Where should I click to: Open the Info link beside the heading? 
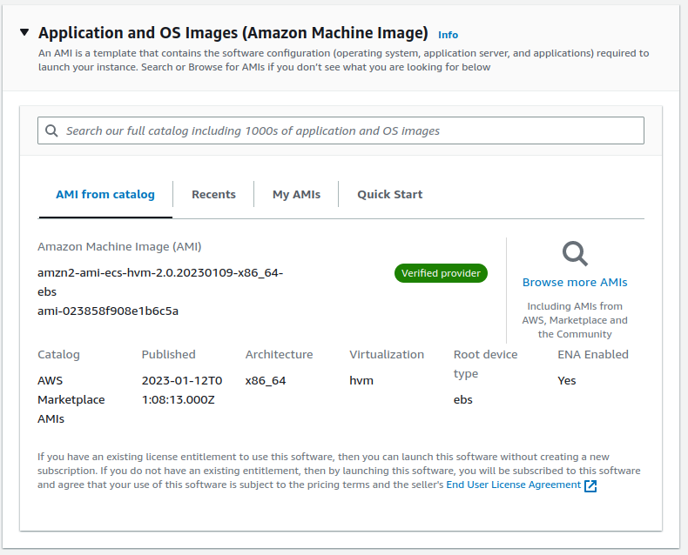pyautogui.click(x=448, y=35)
